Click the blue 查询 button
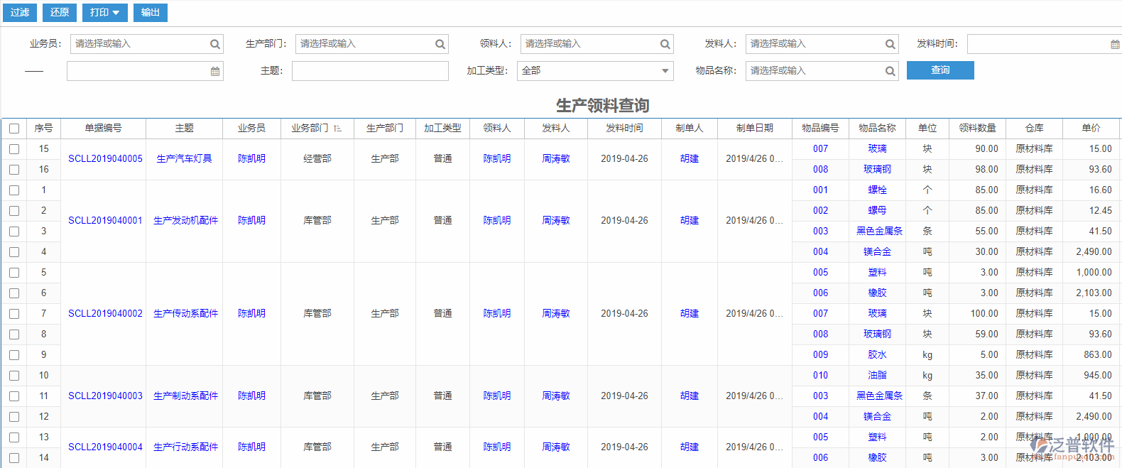 pyautogui.click(x=939, y=70)
